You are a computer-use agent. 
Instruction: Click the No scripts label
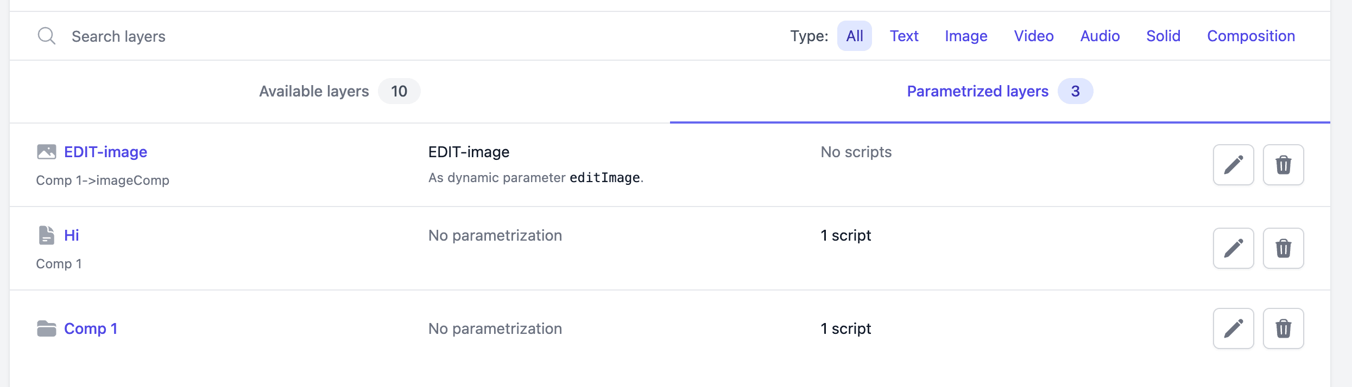pos(856,152)
